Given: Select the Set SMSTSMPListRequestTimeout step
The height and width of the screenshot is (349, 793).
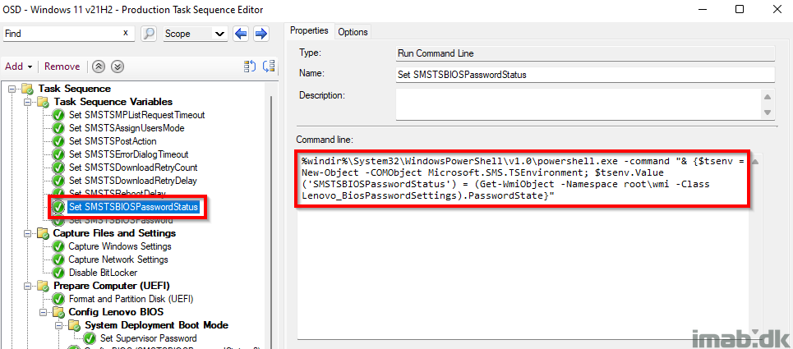Looking at the screenshot, I should [x=136, y=115].
